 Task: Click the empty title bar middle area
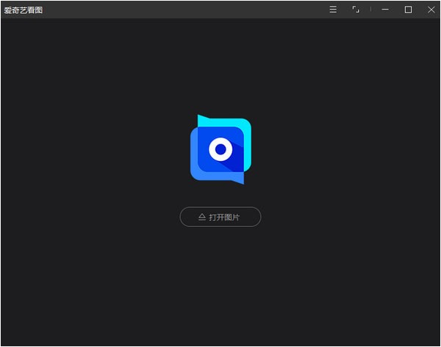pos(183,10)
